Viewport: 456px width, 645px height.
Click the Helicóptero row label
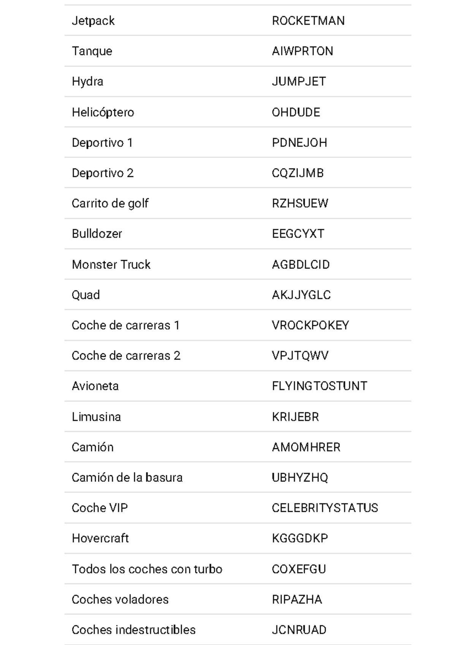103,113
